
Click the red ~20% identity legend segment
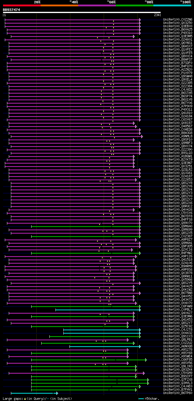[x=22, y=5]
